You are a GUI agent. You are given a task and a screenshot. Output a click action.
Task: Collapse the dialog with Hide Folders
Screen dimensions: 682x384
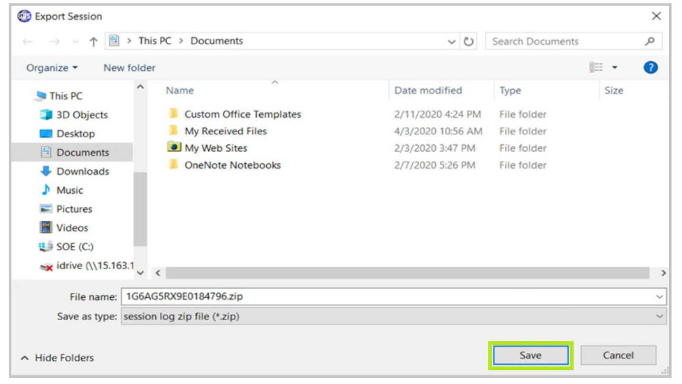click(58, 358)
